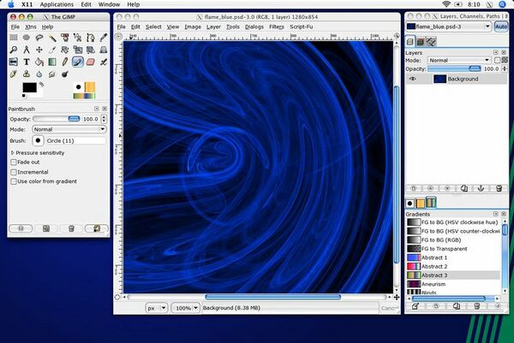This screenshot has width=514, height=343.
Task: Delete layer with trash icon
Action: (x=497, y=187)
